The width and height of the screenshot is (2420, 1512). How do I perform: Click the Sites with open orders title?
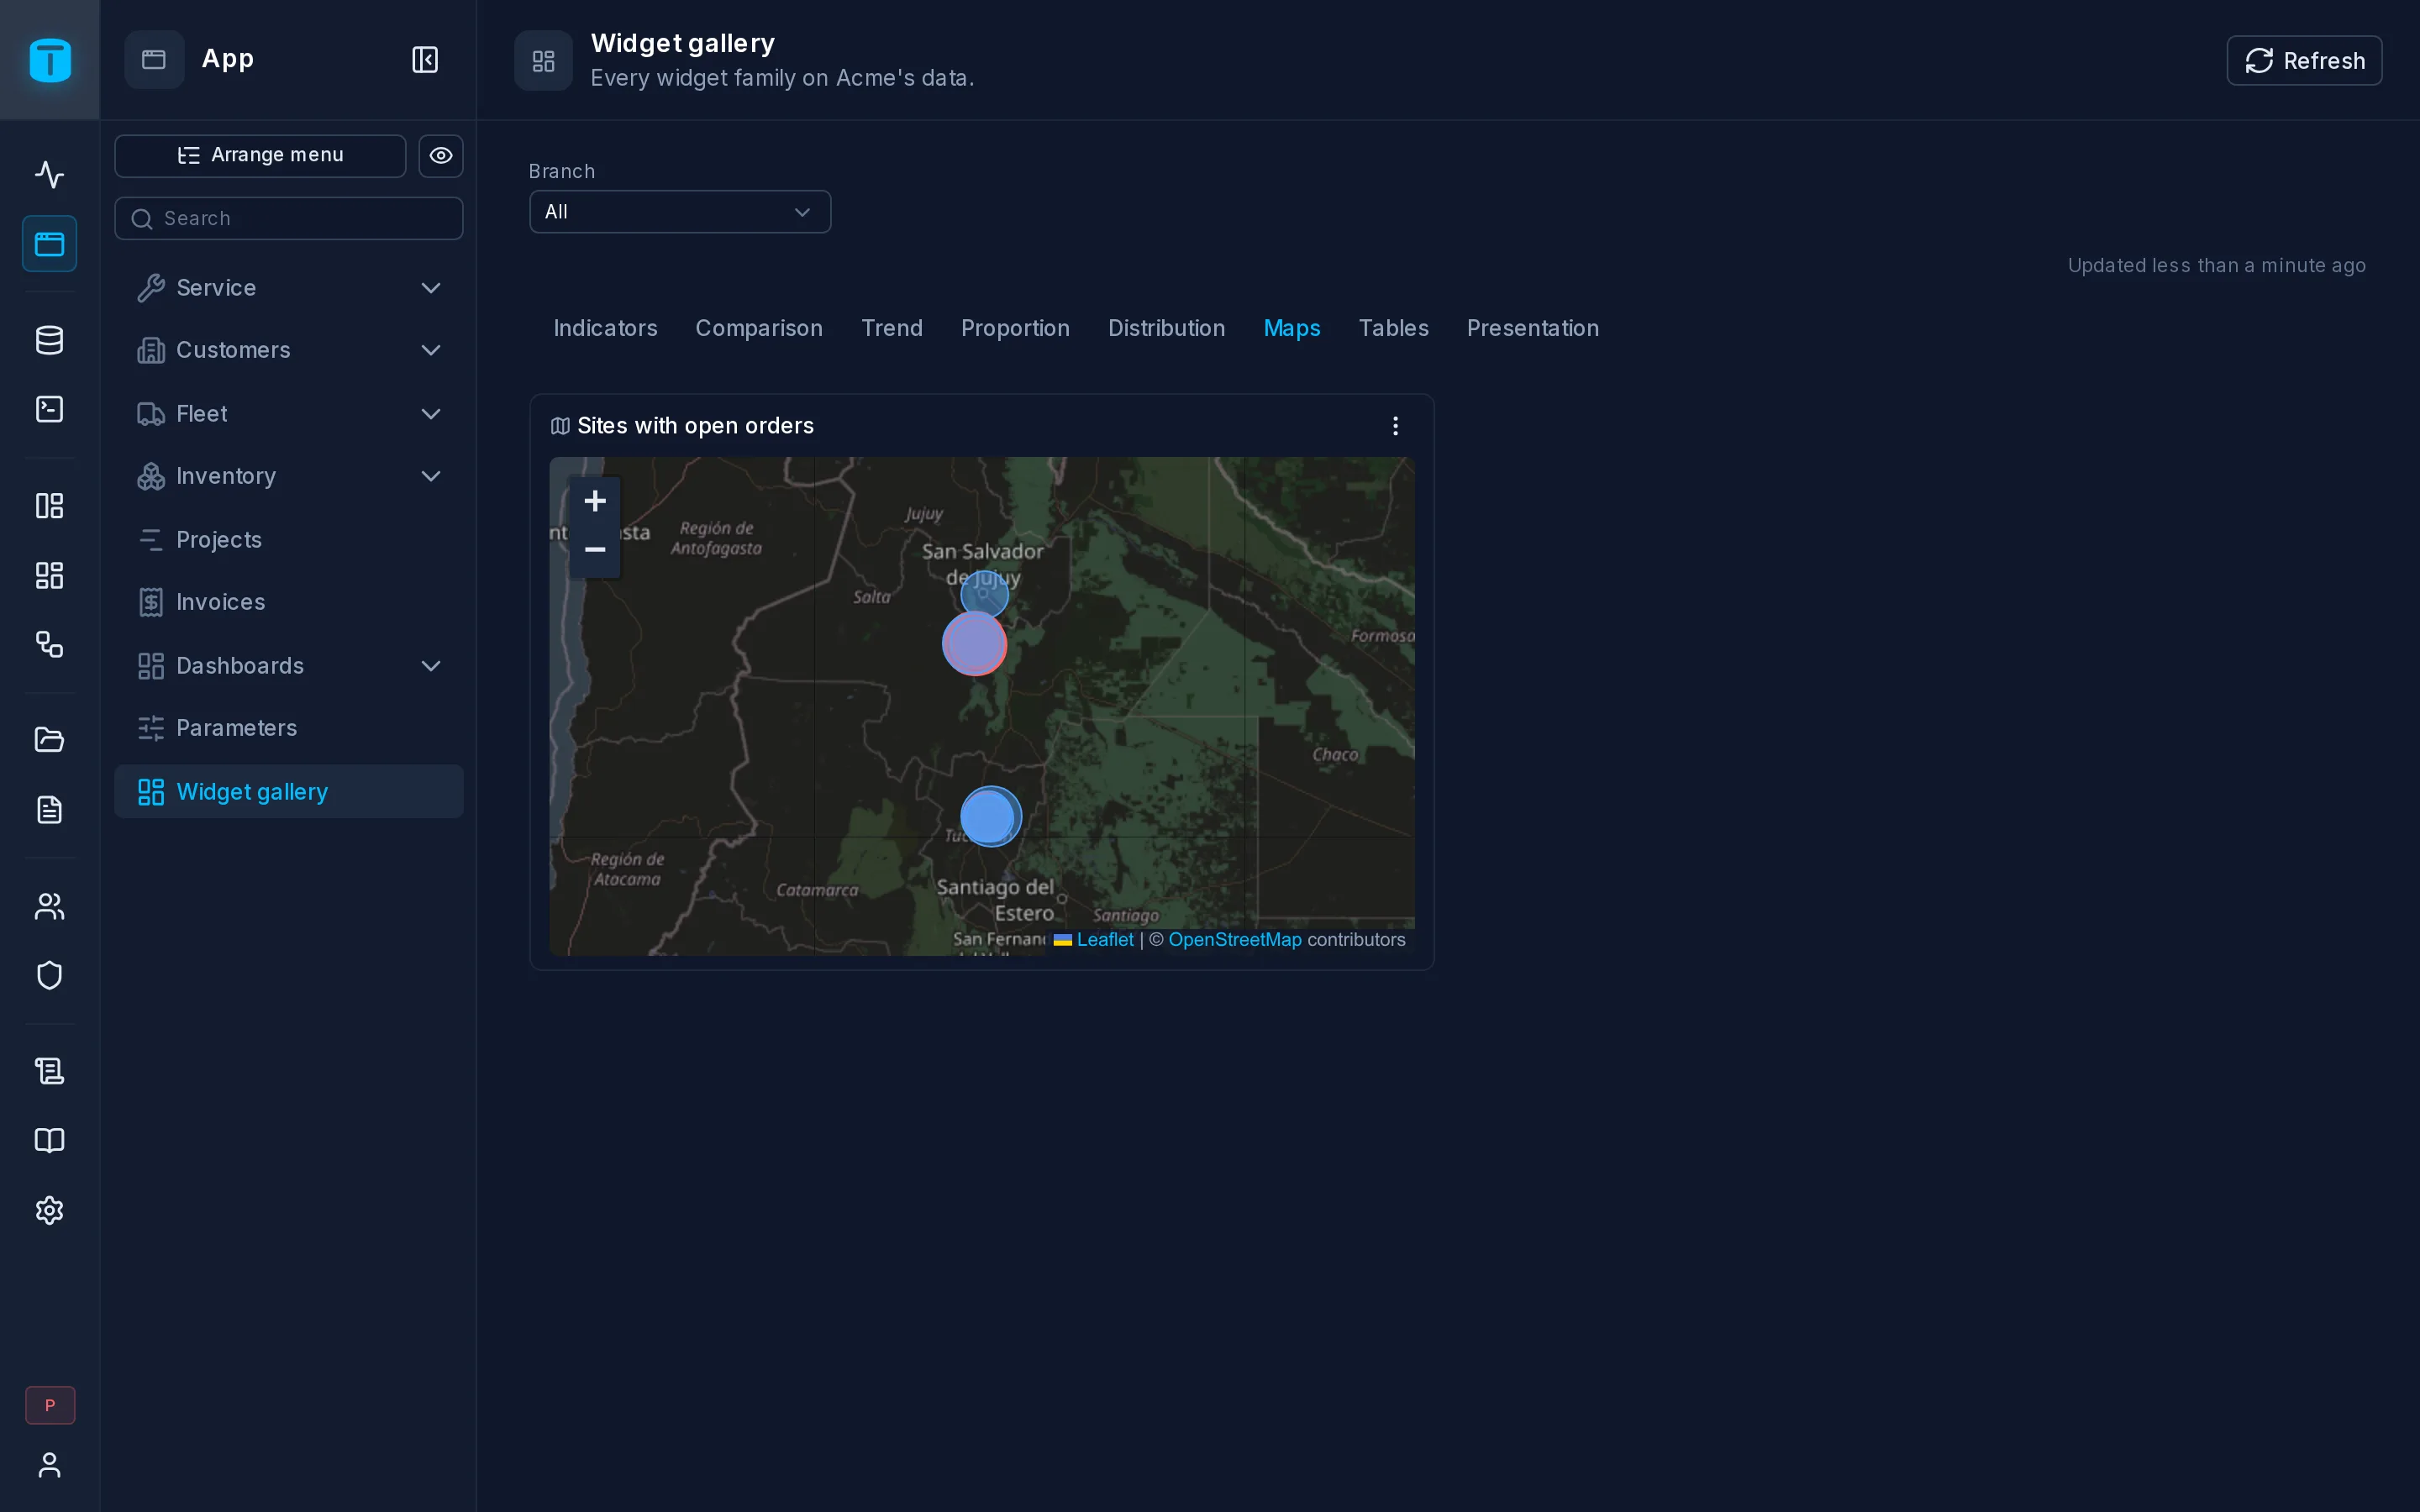(695, 426)
